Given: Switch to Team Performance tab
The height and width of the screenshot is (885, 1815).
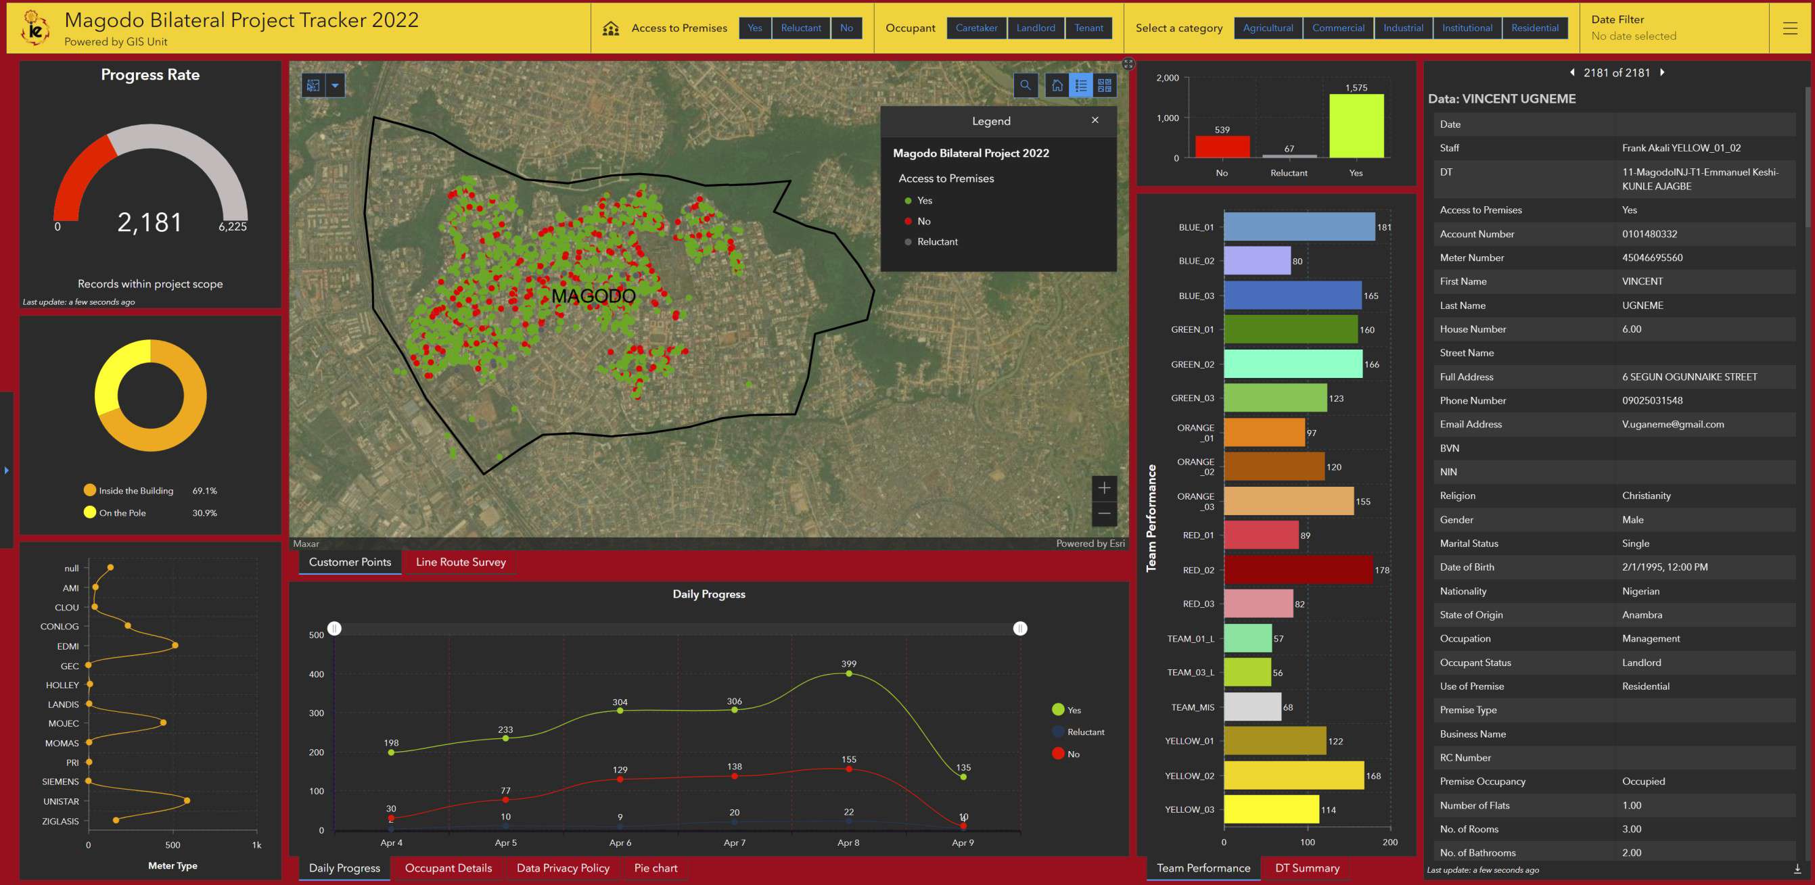Looking at the screenshot, I should tap(1203, 868).
